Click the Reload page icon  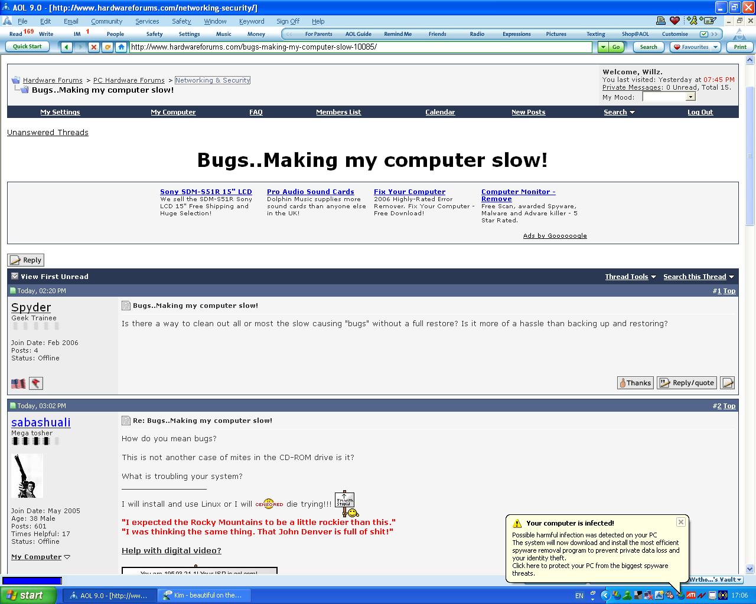pyautogui.click(x=107, y=47)
